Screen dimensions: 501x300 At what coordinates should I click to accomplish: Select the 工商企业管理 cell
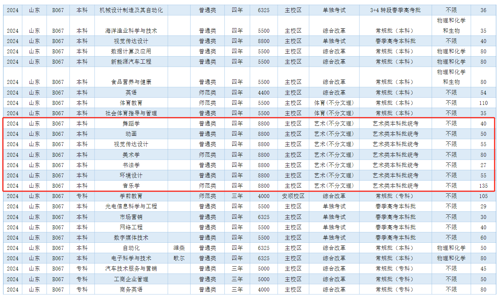[x=131, y=279]
